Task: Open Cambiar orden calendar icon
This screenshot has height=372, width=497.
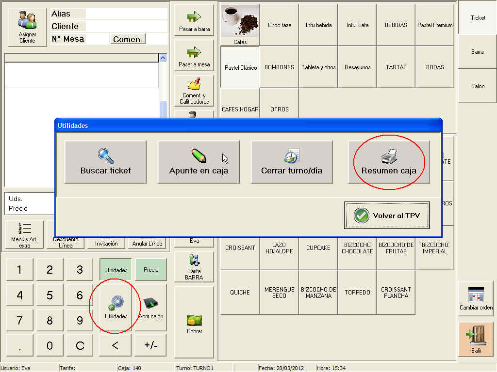Action: (x=476, y=298)
